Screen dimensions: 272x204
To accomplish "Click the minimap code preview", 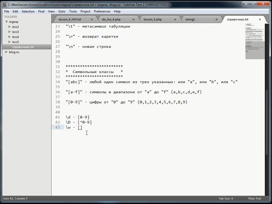I will pos(255,42).
